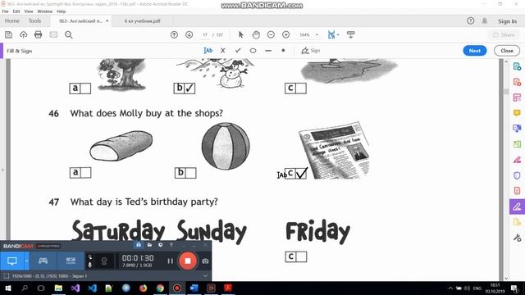Screen dimensions: 525x295
Task: Tick checkbox c beside the lake picture
Action: pos(301,88)
